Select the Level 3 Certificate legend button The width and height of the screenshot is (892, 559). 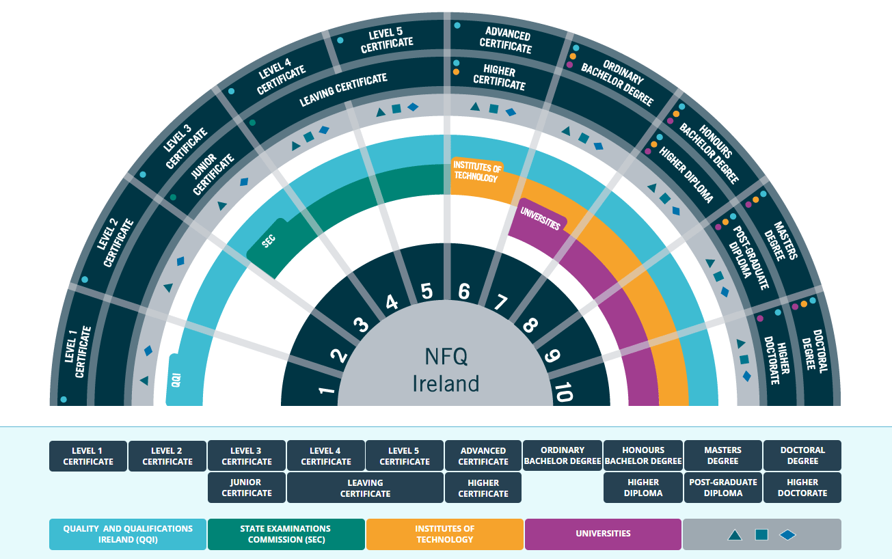pos(247,456)
